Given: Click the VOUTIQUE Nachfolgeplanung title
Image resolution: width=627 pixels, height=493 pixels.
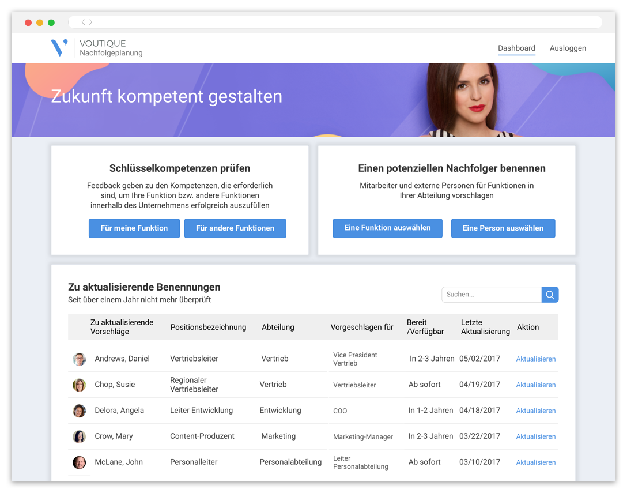Looking at the screenshot, I should pyautogui.click(x=111, y=48).
